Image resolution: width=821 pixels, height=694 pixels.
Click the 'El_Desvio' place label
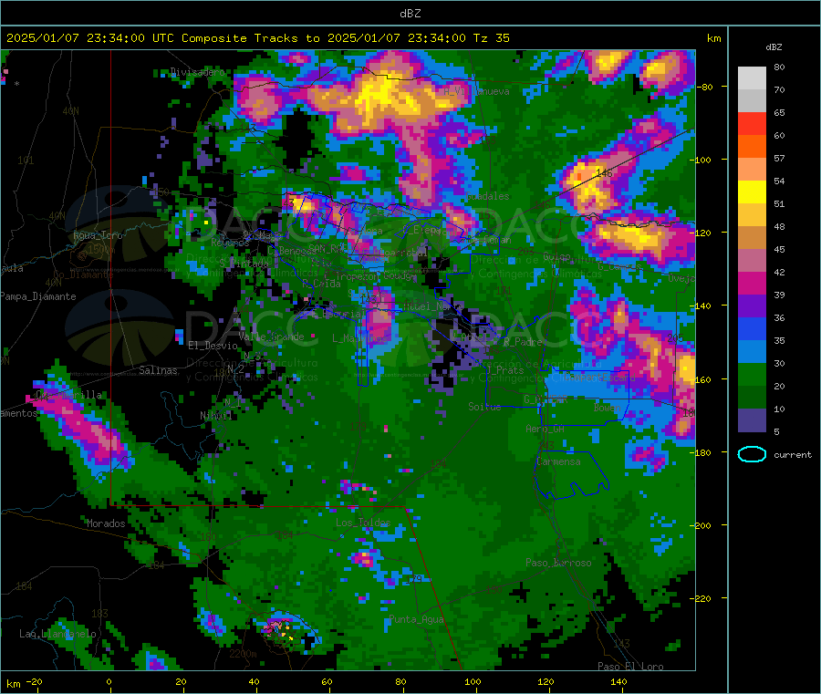pyautogui.click(x=213, y=346)
